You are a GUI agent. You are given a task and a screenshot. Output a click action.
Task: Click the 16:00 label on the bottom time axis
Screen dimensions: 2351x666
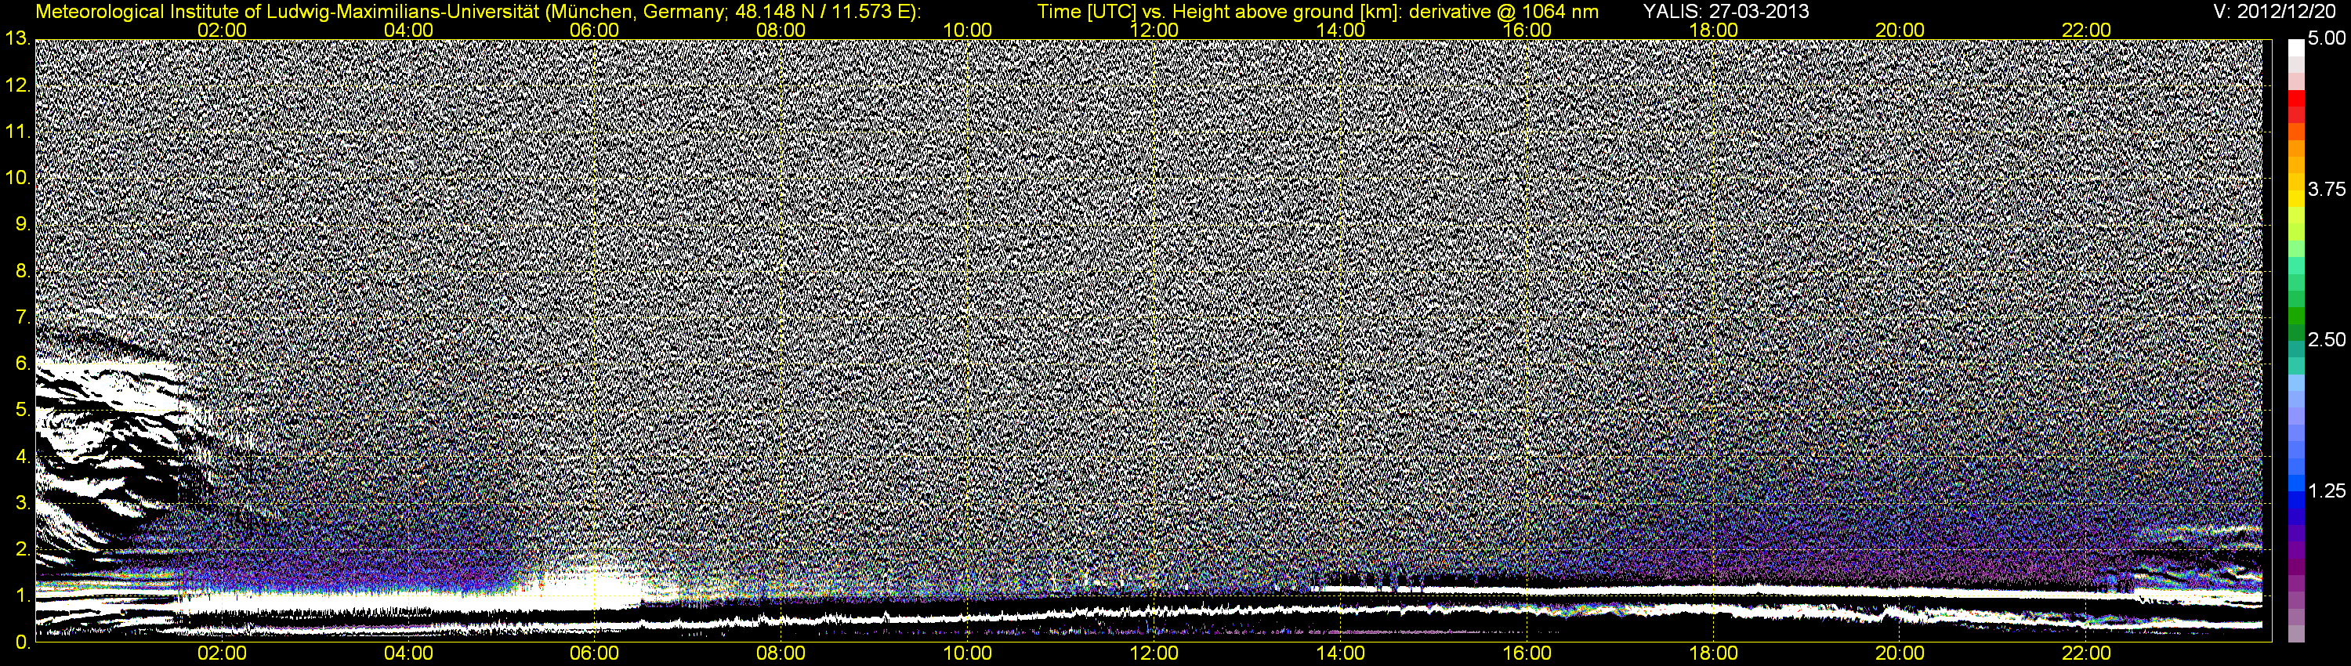[1527, 654]
